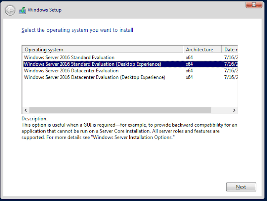Click the date cell of the last row
Screen dimensions: 267x201
point(230,77)
